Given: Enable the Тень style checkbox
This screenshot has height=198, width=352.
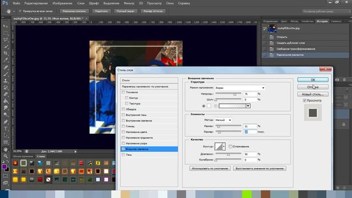Looking at the screenshot, I should click(x=123, y=155).
